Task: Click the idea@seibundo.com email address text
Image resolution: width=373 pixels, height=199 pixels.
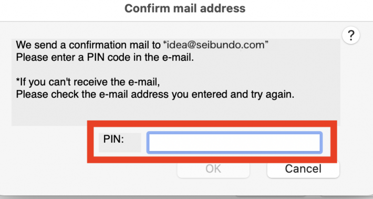Action: pos(216,45)
